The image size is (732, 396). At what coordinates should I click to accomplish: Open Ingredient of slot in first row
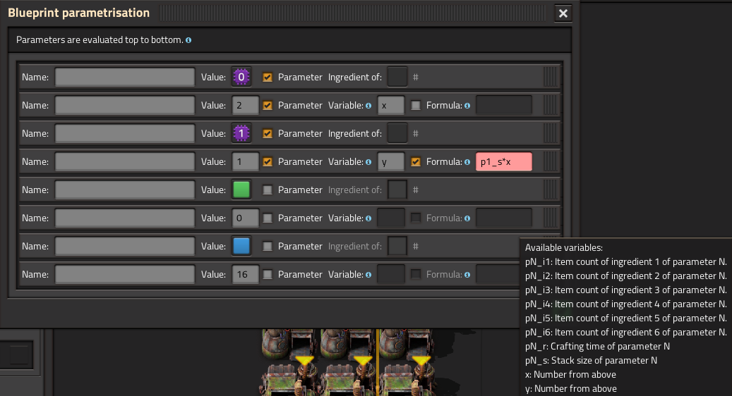[x=397, y=77]
